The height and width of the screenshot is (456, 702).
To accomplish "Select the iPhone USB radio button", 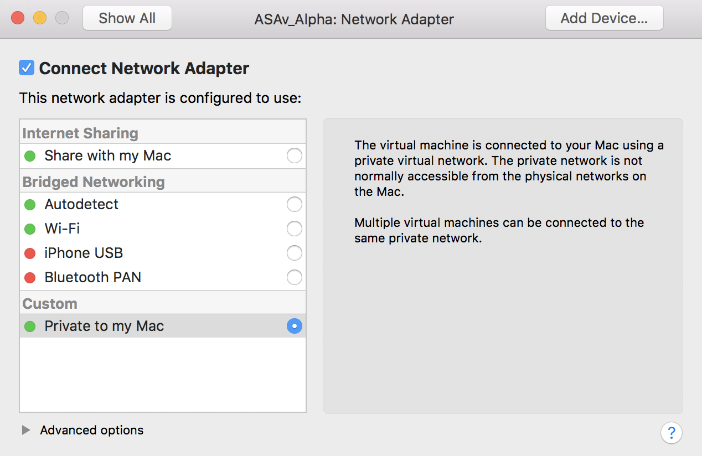I will (295, 253).
